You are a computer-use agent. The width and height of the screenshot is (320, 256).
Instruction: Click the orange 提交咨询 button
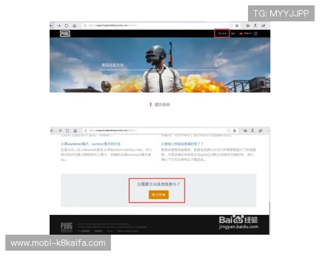click(158, 195)
